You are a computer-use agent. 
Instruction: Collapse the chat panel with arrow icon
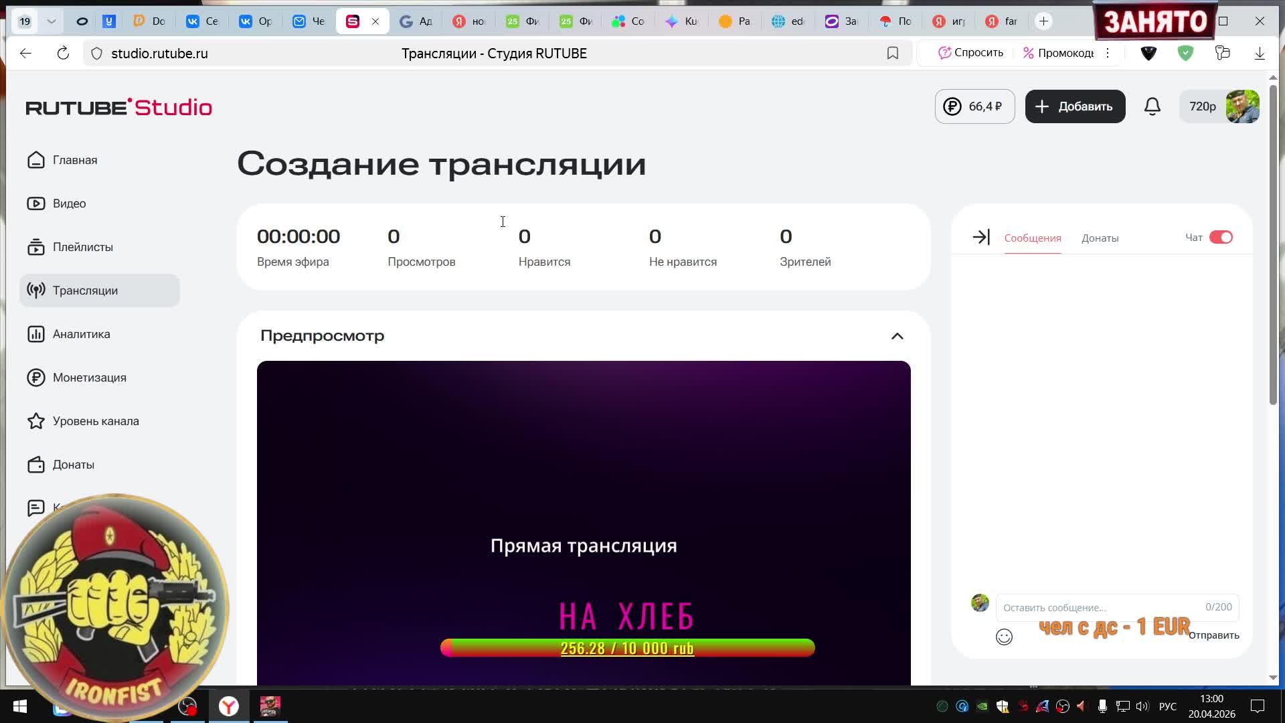[x=980, y=237]
